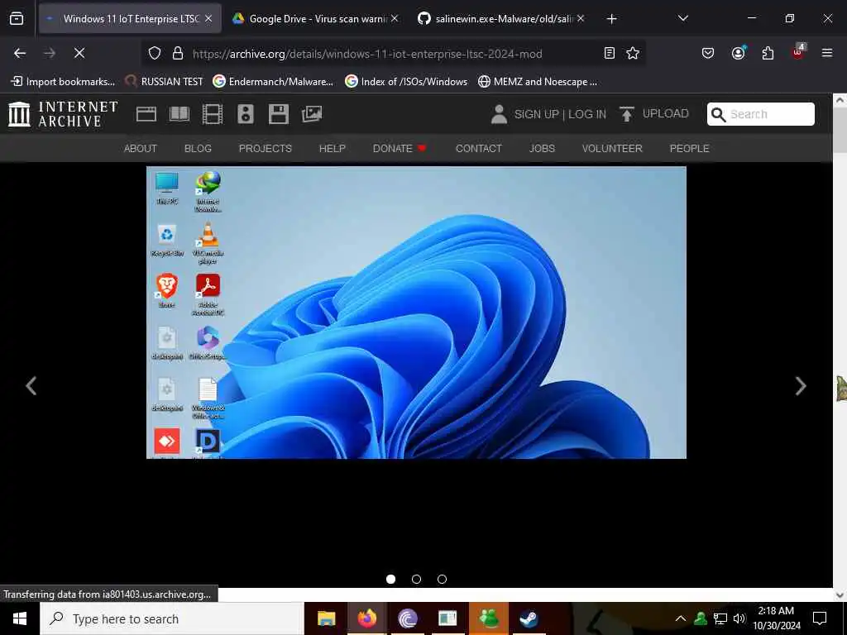Open Steam from the taskbar
Image resolution: width=847 pixels, height=635 pixels.
[x=529, y=618]
